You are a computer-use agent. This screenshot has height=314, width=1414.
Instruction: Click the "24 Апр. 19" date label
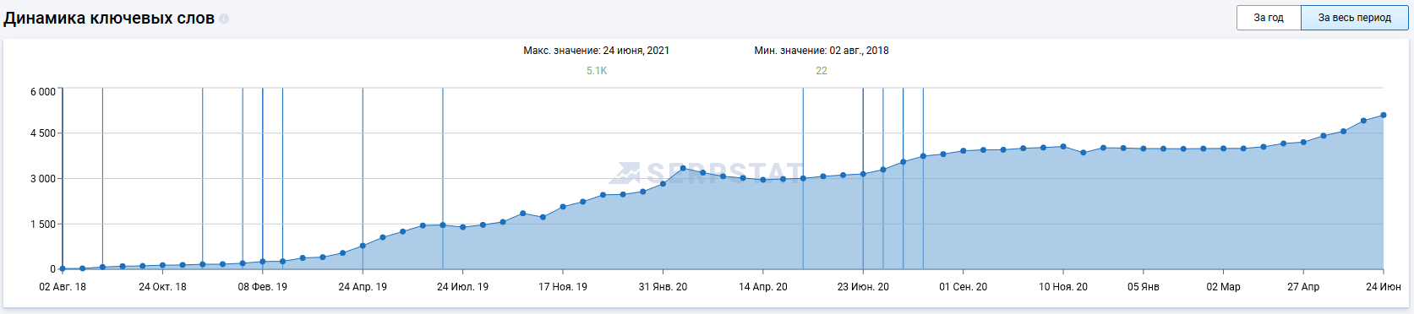363,287
